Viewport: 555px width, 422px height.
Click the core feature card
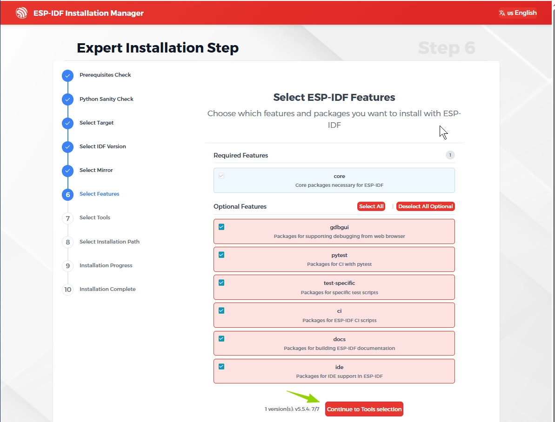334,180
